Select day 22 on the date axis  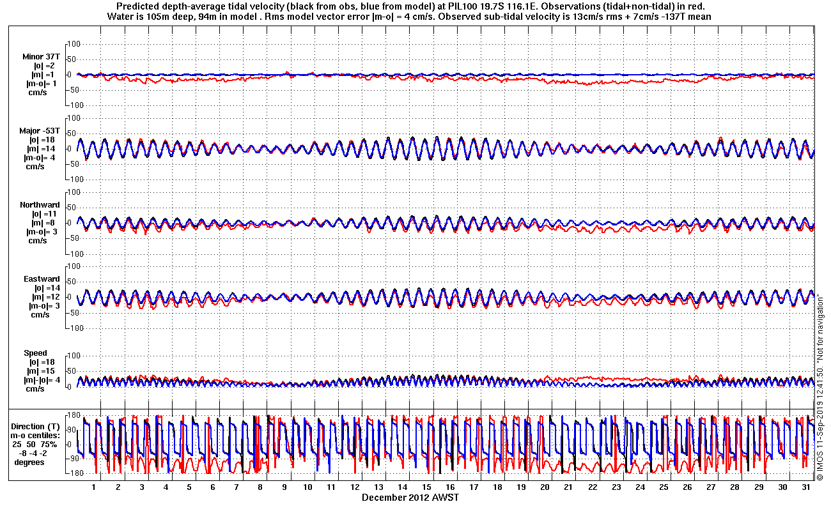click(593, 487)
